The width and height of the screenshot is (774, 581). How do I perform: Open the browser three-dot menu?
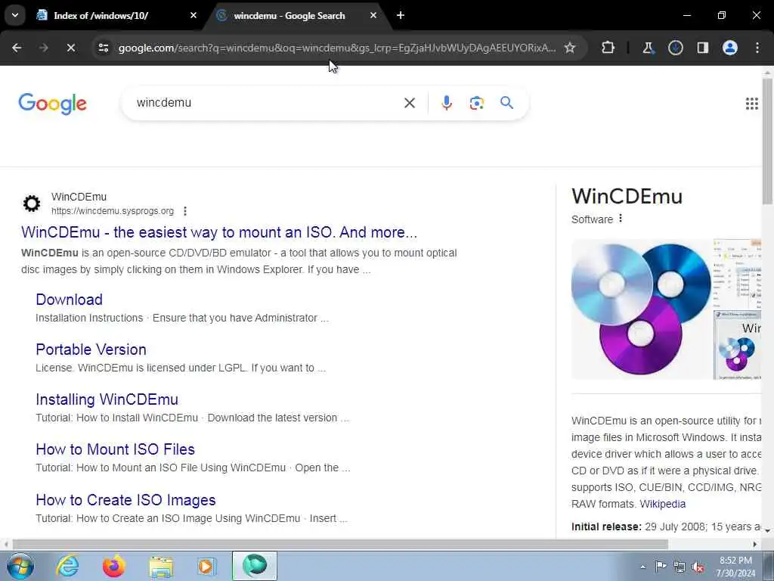click(x=757, y=48)
